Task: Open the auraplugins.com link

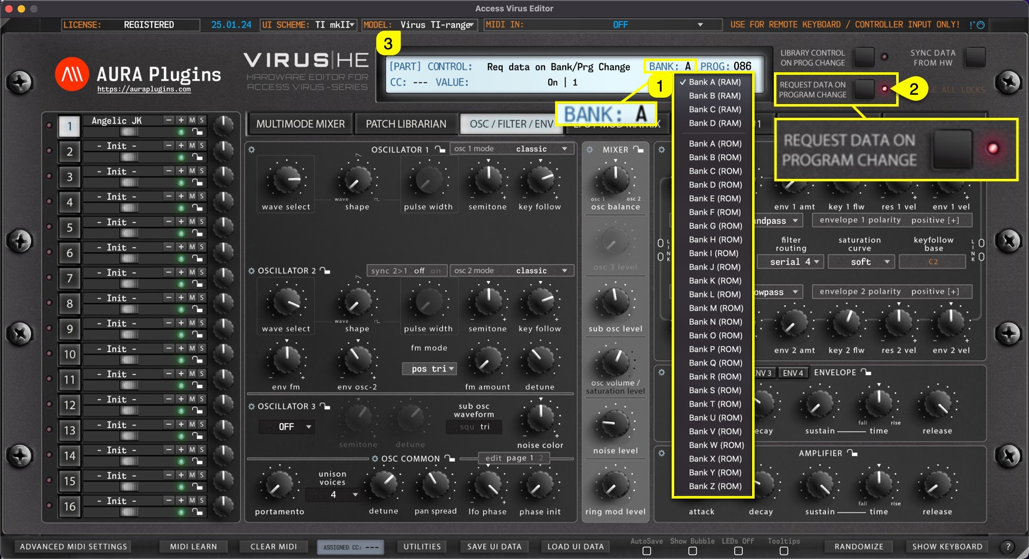Action: point(144,90)
